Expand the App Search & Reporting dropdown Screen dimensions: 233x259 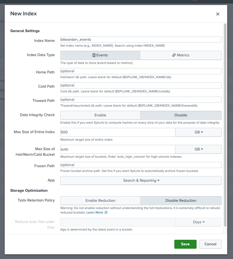click(141, 181)
